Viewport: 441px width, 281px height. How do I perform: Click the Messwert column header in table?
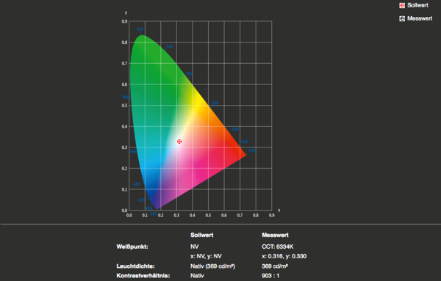[x=275, y=236]
